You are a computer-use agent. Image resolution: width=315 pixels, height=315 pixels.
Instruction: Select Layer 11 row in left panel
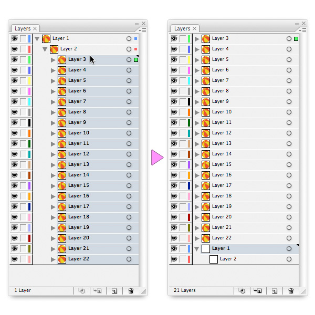[x=98, y=144]
